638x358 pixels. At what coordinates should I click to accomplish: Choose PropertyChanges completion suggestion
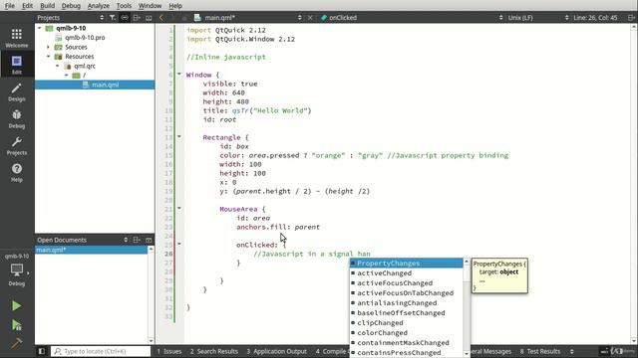[x=406, y=263]
